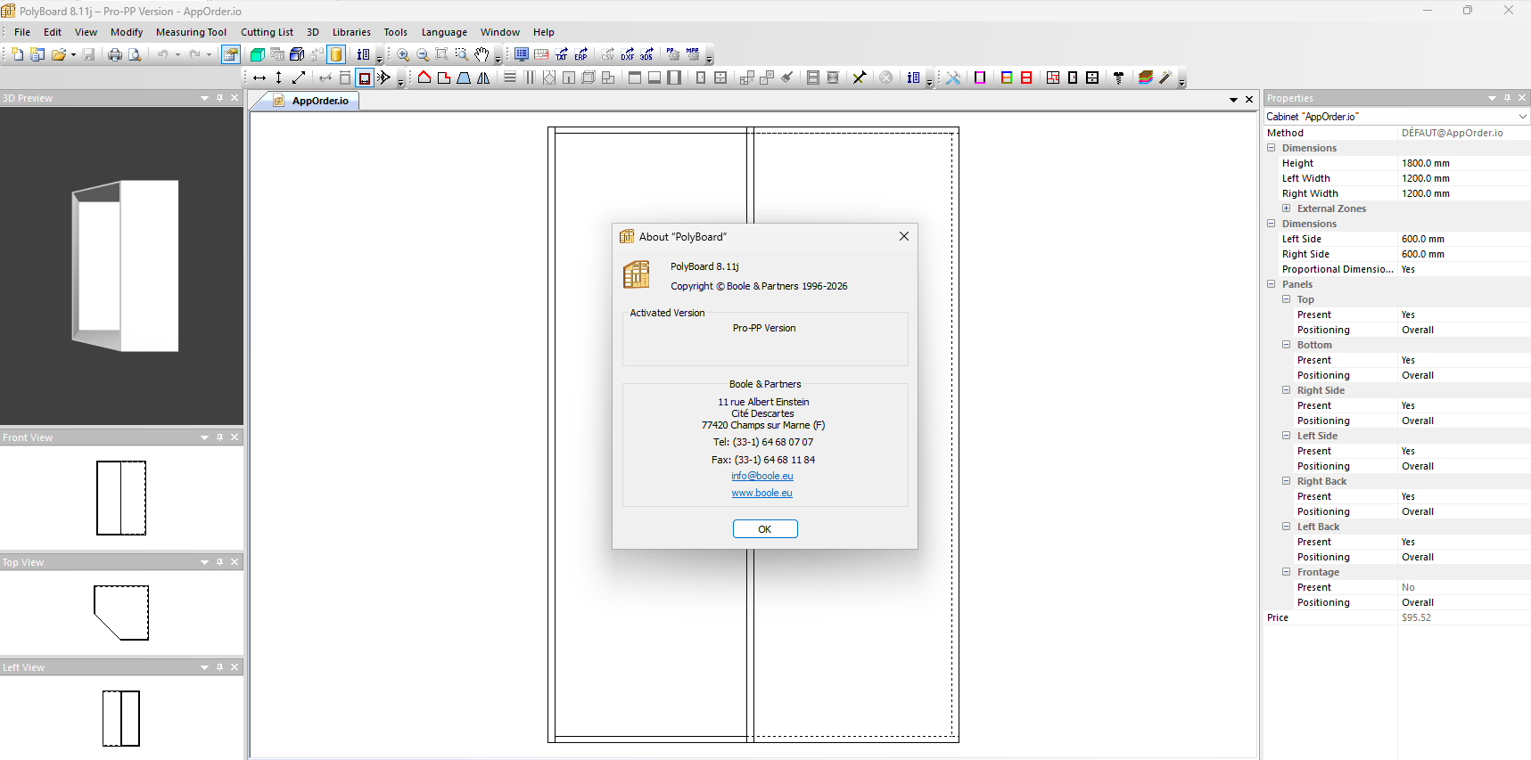Open the Measuring Tool menu
Image resolution: width=1531 pixels, height=760 pixels.
[x=191, y=32]
